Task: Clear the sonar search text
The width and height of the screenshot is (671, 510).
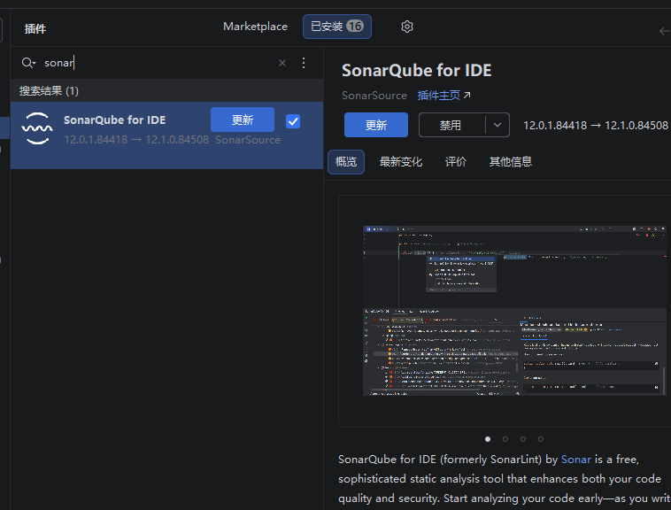Action: (282, 63)
